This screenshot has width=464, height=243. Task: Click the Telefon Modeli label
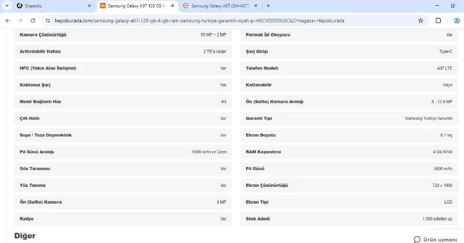(262, 68)
